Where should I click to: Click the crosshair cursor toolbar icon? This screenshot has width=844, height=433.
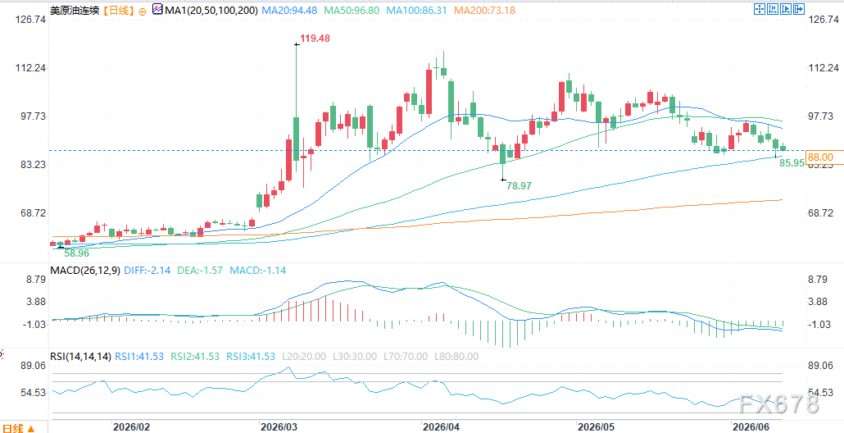[760, 9]
